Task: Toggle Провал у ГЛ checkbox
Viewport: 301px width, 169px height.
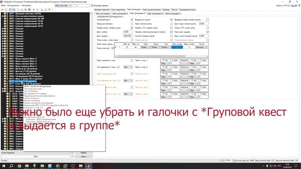Action: point(171,28)
